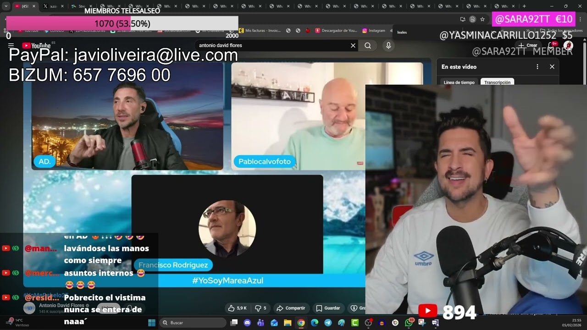
Task: Switch to the 'Línea de tiempo' tab
Action: pyautogui.click(x=459, y=82)
